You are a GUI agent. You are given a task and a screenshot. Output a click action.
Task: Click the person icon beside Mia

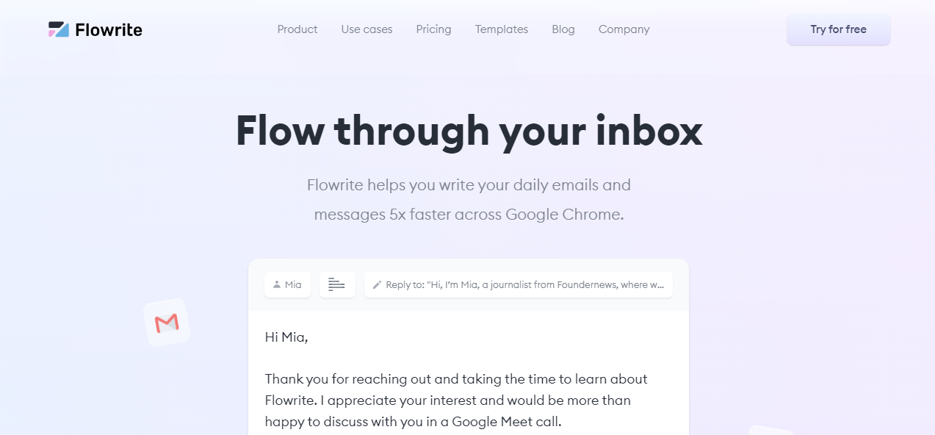(277, 284)
